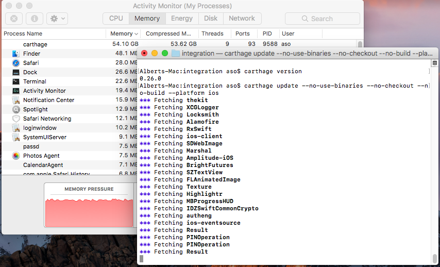This screenshot has height=267, width=440.
Task: Sort by Compressed Memory column
Action: click(170, 34)
